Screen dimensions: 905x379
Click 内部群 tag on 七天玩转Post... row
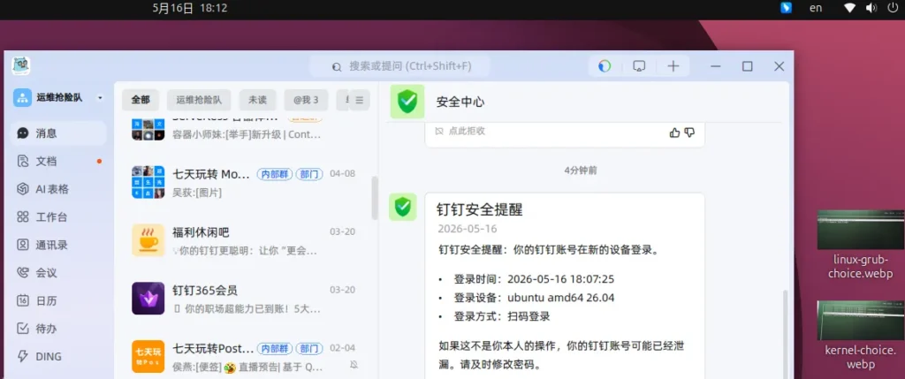[x=275, y=348]
